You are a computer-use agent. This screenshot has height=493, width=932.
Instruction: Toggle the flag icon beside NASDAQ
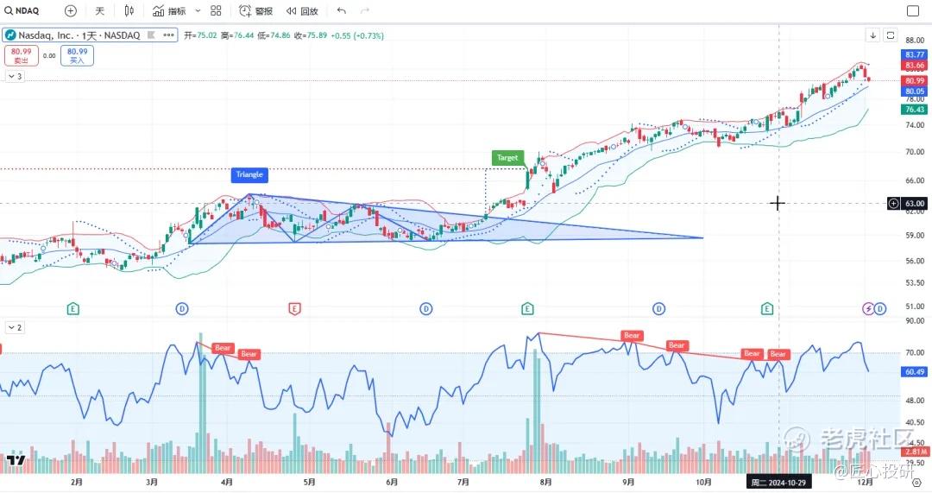152,35
